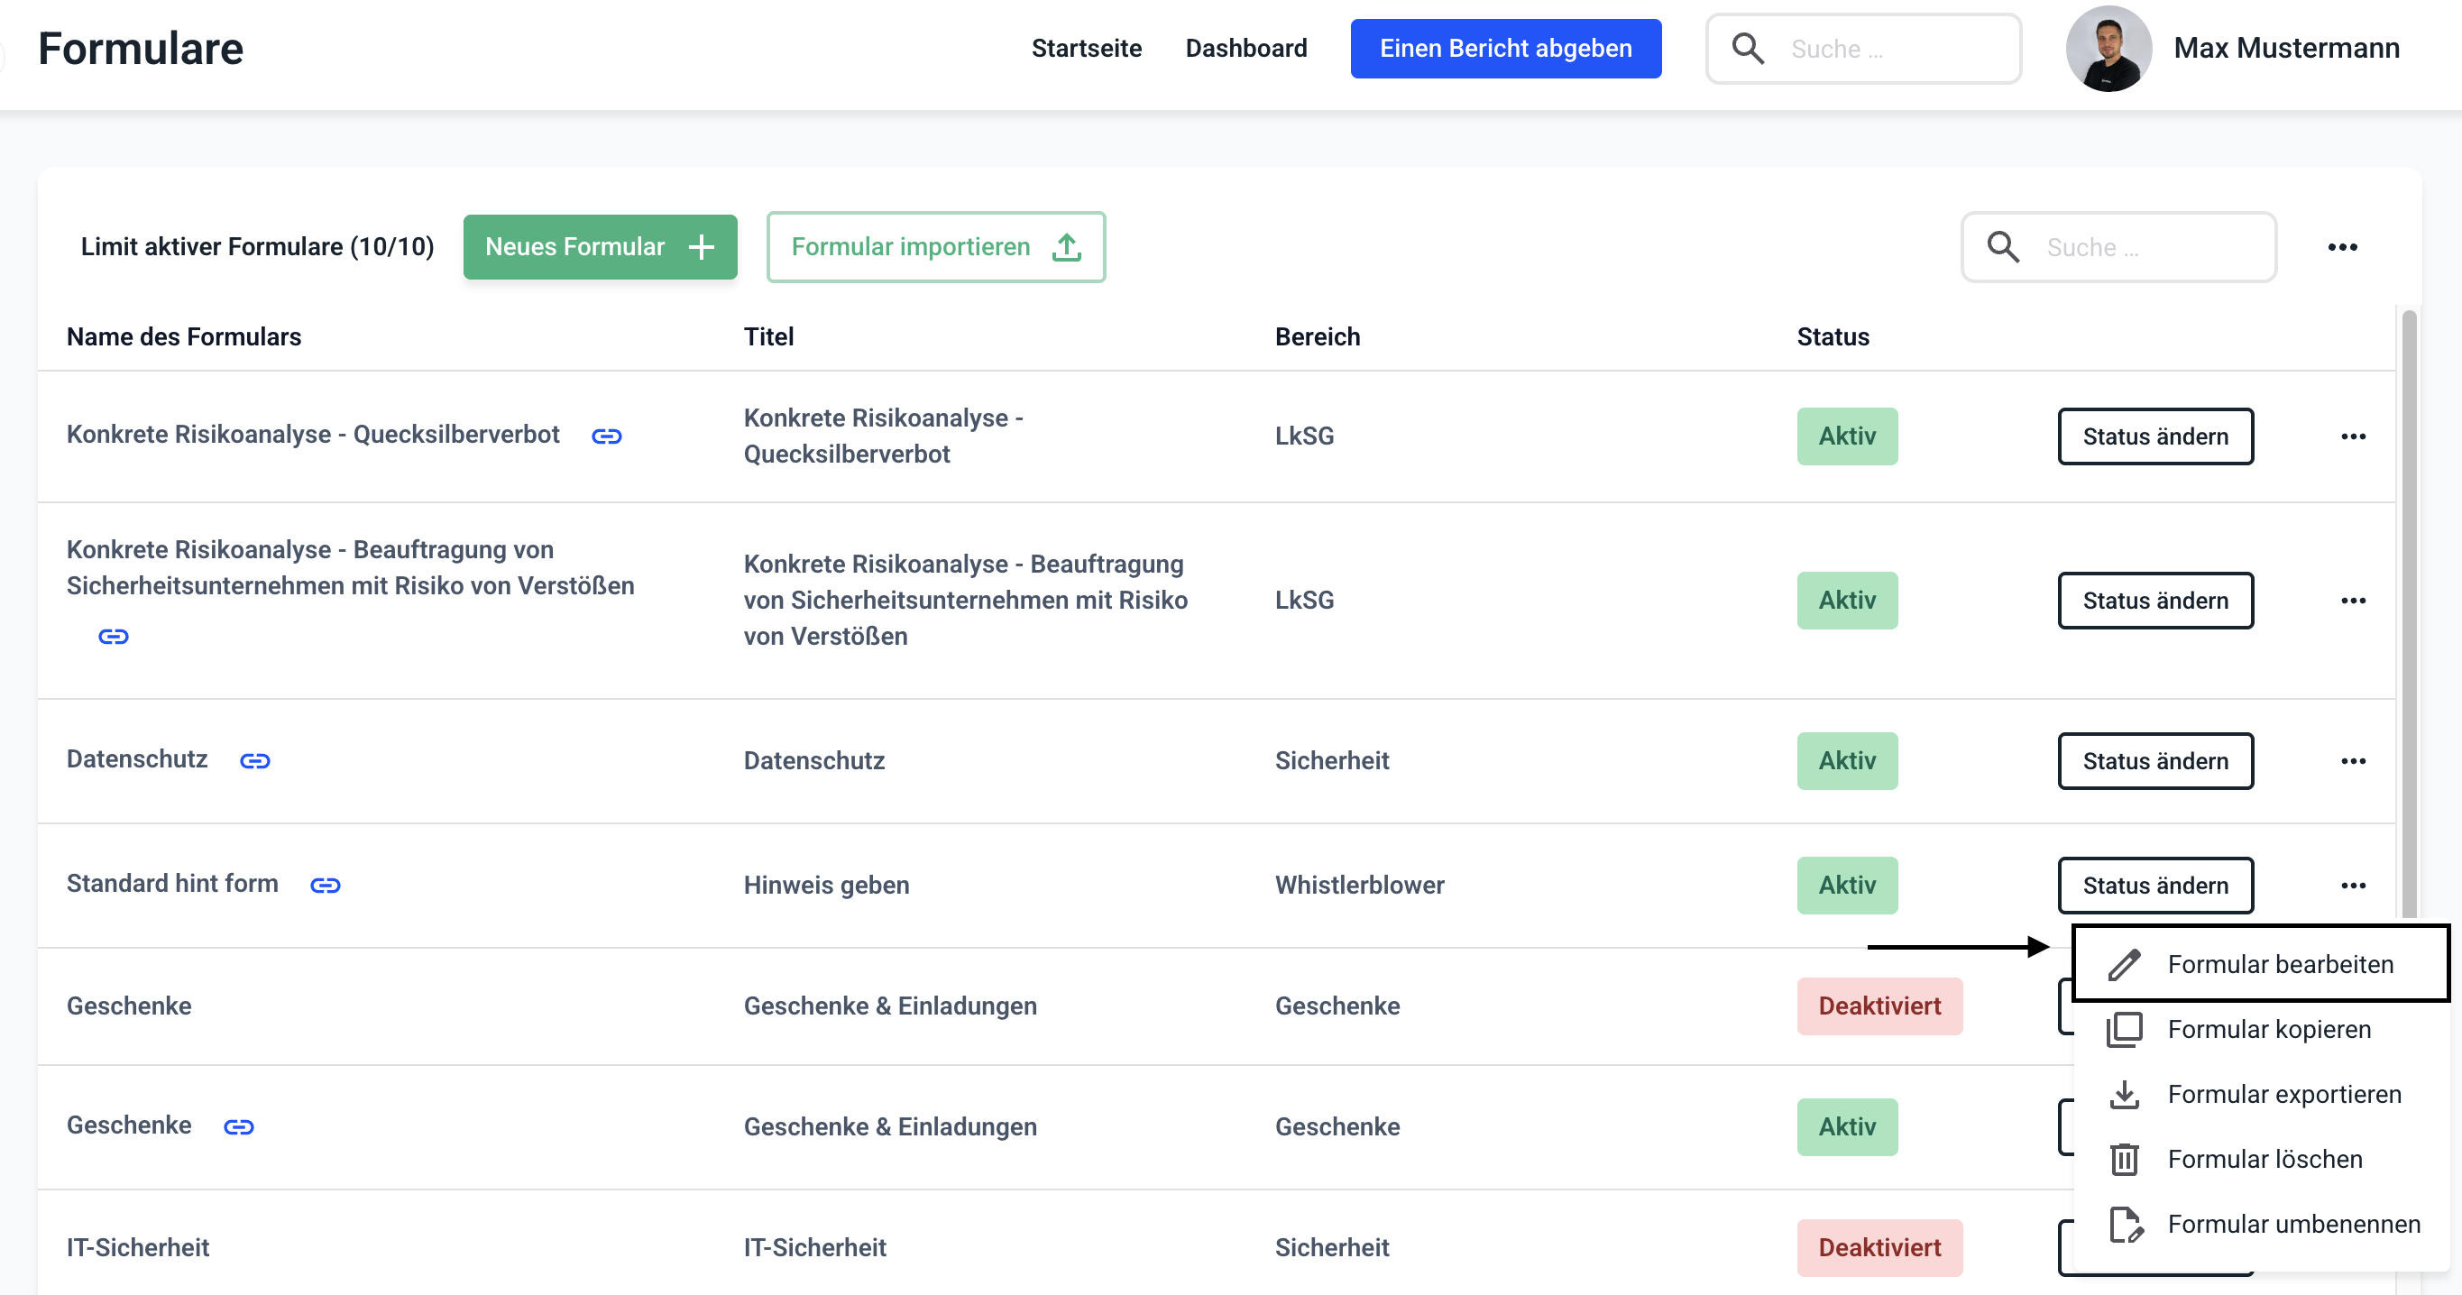Open three-dot menu for Datenschutz row

[x=2353, y=761]
